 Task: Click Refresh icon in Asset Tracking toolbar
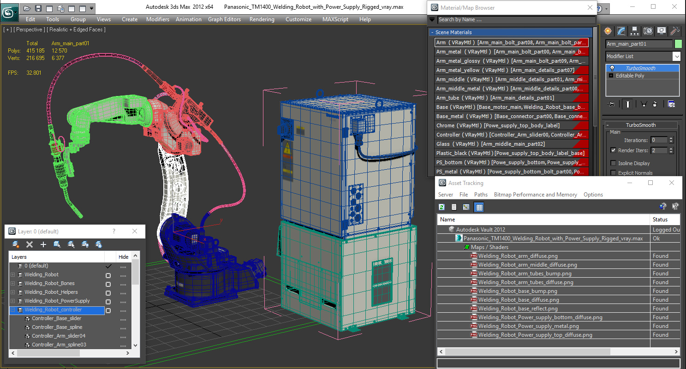point(441,207)
